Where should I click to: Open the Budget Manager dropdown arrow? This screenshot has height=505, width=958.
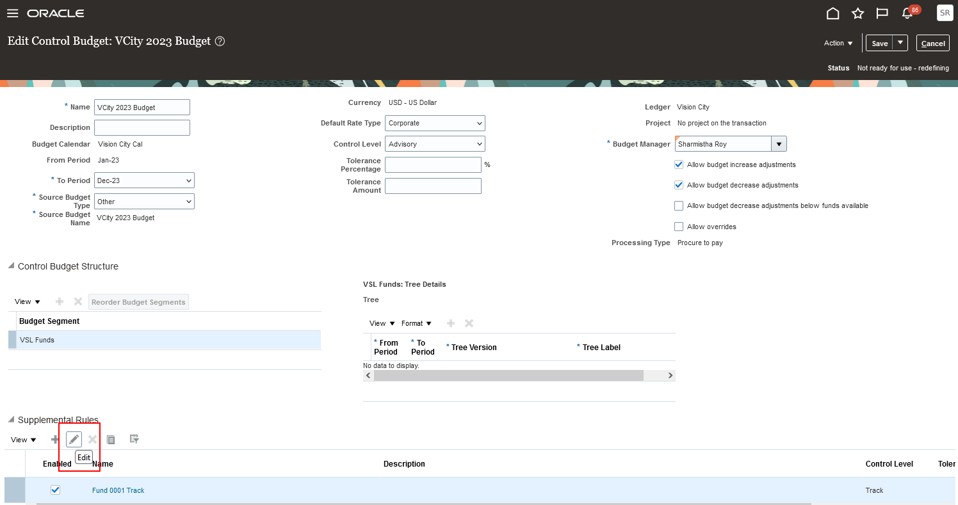click(779, 144)
